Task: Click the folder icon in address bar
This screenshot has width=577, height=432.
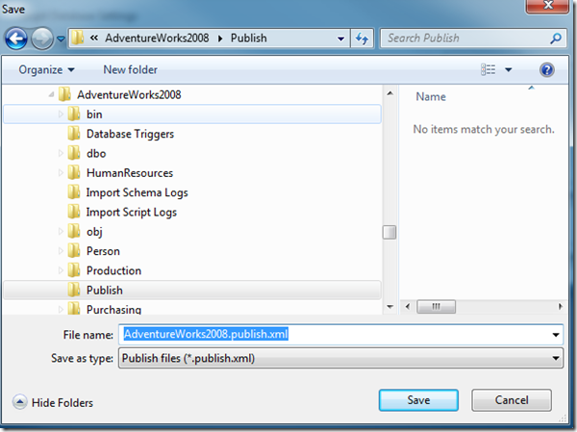Action: click(77, 38)
